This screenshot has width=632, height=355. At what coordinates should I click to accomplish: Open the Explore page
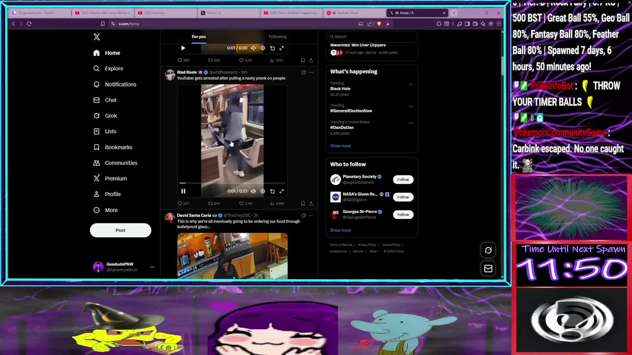[x=108, y=69]
